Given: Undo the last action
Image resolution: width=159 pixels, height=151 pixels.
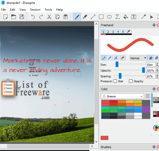Looking at the screenshot, I should (33, 17).
